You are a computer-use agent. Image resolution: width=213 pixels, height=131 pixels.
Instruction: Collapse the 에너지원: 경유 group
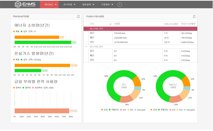coord(86,46)
